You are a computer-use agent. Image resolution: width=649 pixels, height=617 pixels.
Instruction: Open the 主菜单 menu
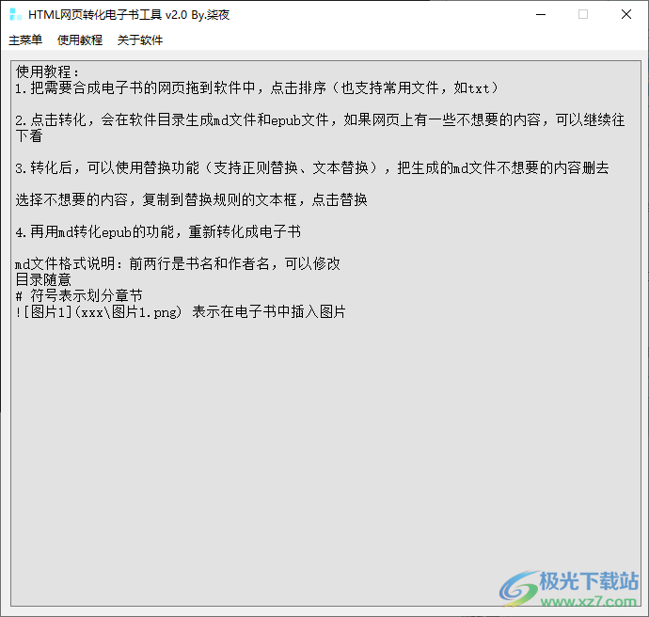pyautogui.click(x=25, y=40)
